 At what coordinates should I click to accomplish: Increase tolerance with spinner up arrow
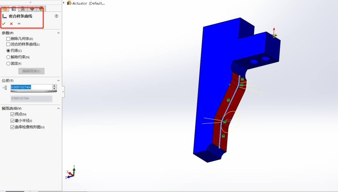pyautogui.click(x=54, y=86)
